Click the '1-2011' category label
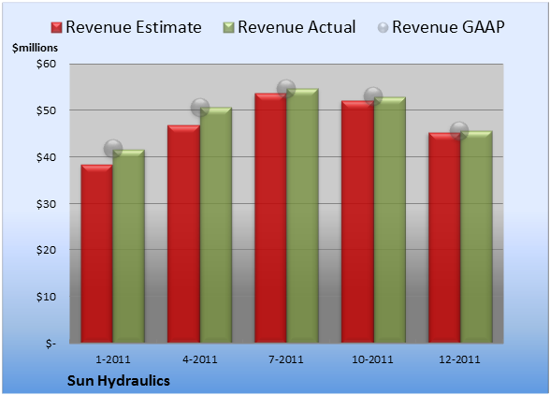550x395 pixels. tap(113, 359)
